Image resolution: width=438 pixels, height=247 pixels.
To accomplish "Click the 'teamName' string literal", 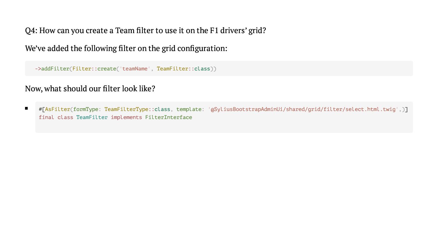I will point(135,69).
